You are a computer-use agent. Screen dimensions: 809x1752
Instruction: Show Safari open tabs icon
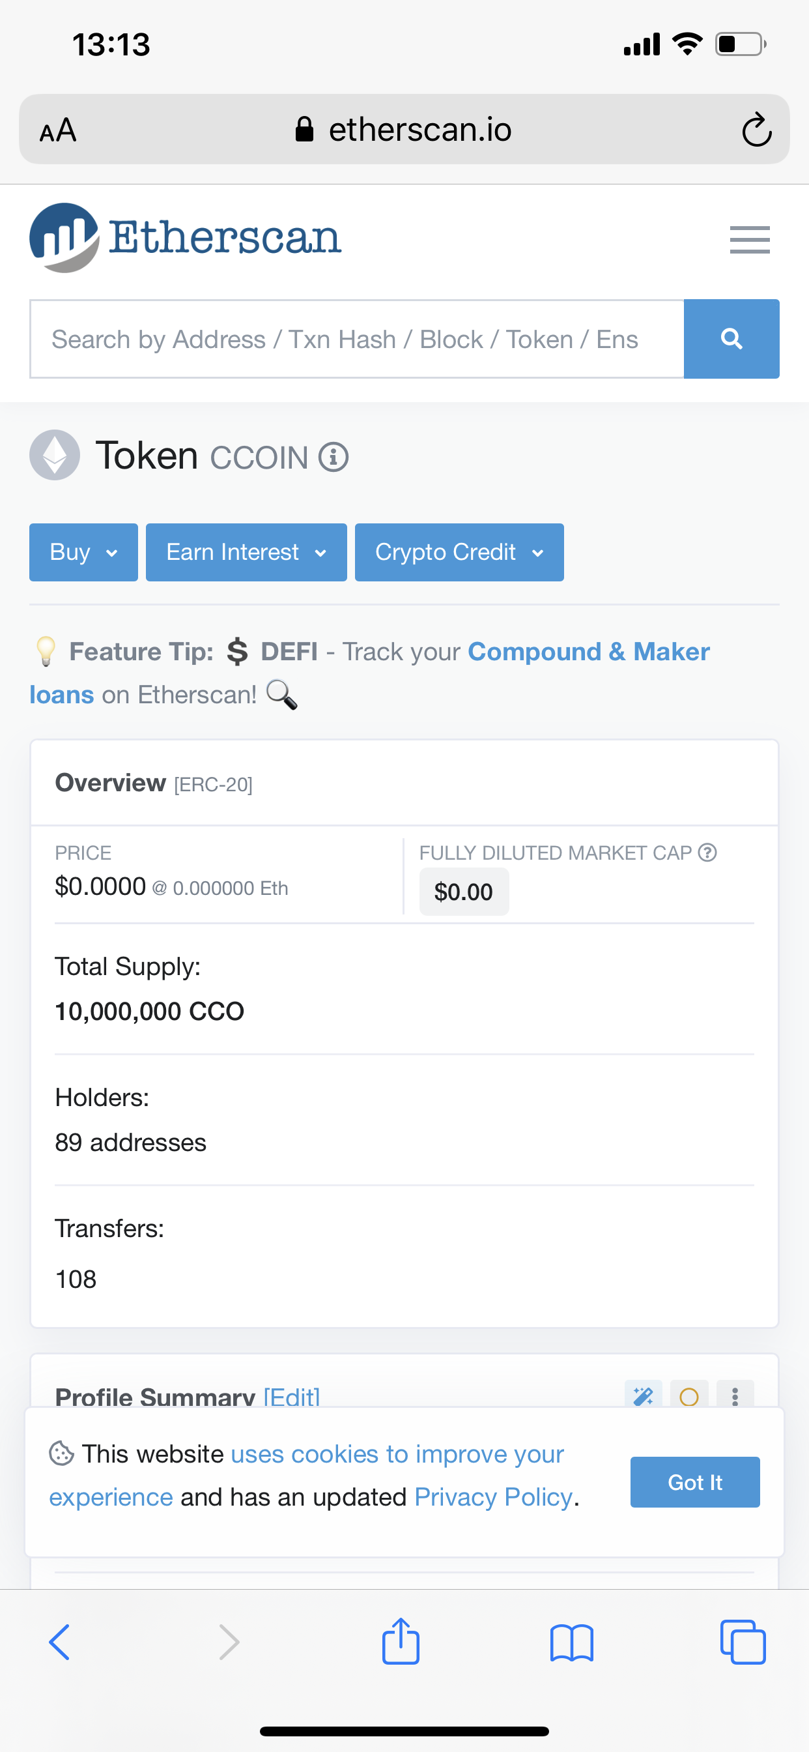click(x=743, y=1642)
